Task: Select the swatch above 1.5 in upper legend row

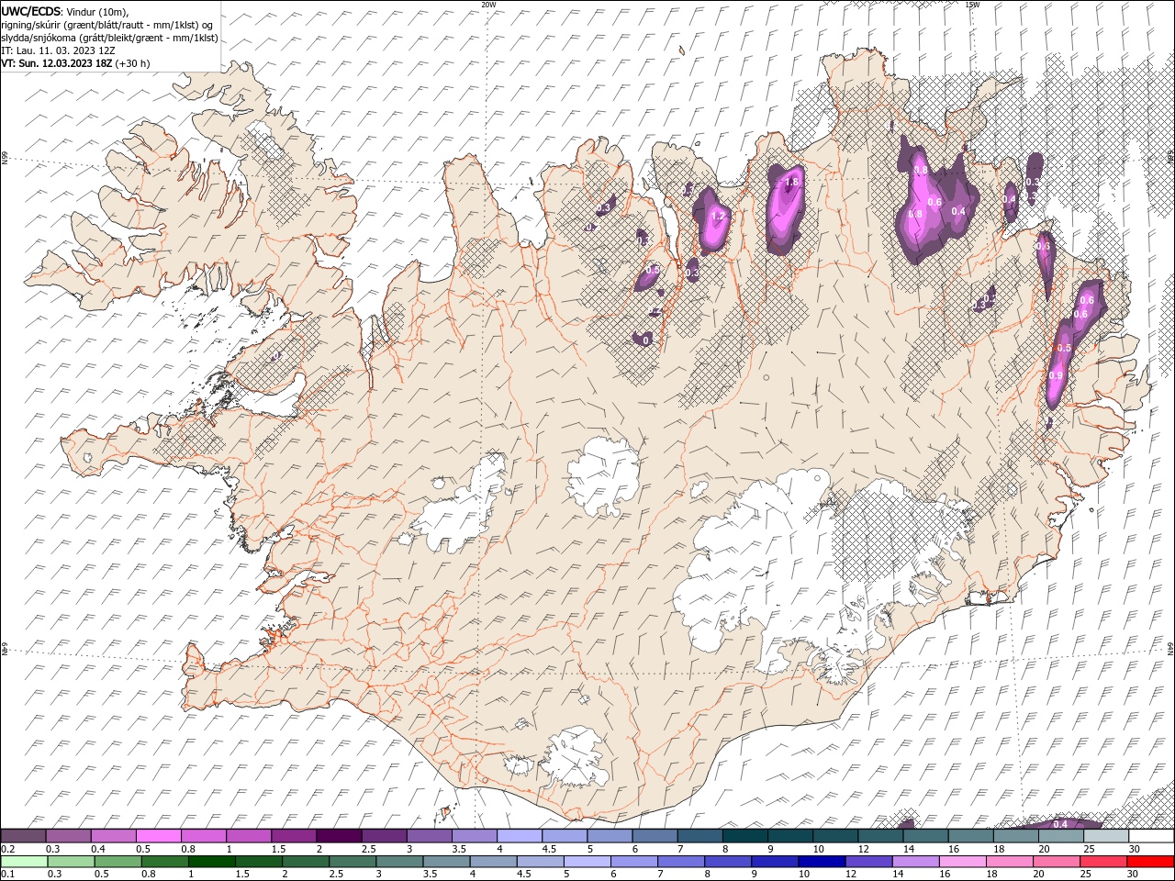Action: (294, 836)
